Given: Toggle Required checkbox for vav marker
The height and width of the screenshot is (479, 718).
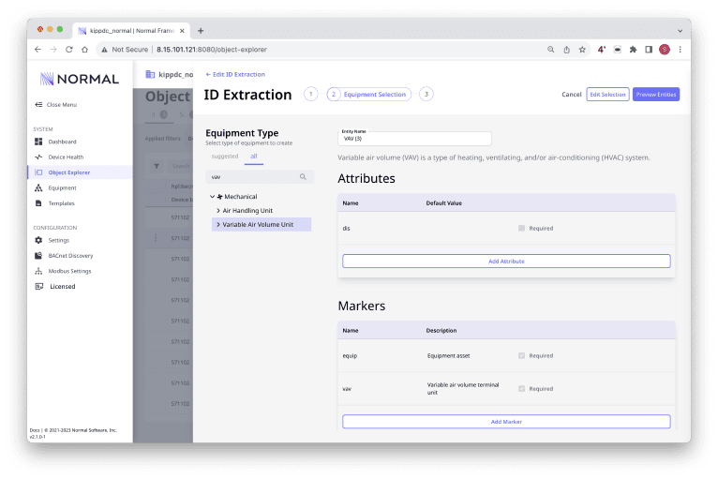Looking at the screenshot, I should pos(521,388).
